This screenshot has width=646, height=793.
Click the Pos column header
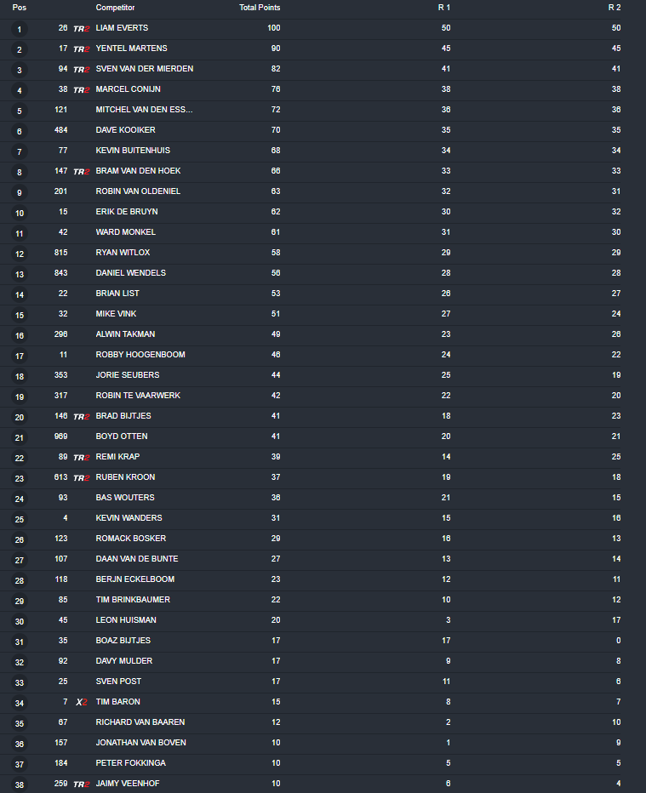point(19,8)
